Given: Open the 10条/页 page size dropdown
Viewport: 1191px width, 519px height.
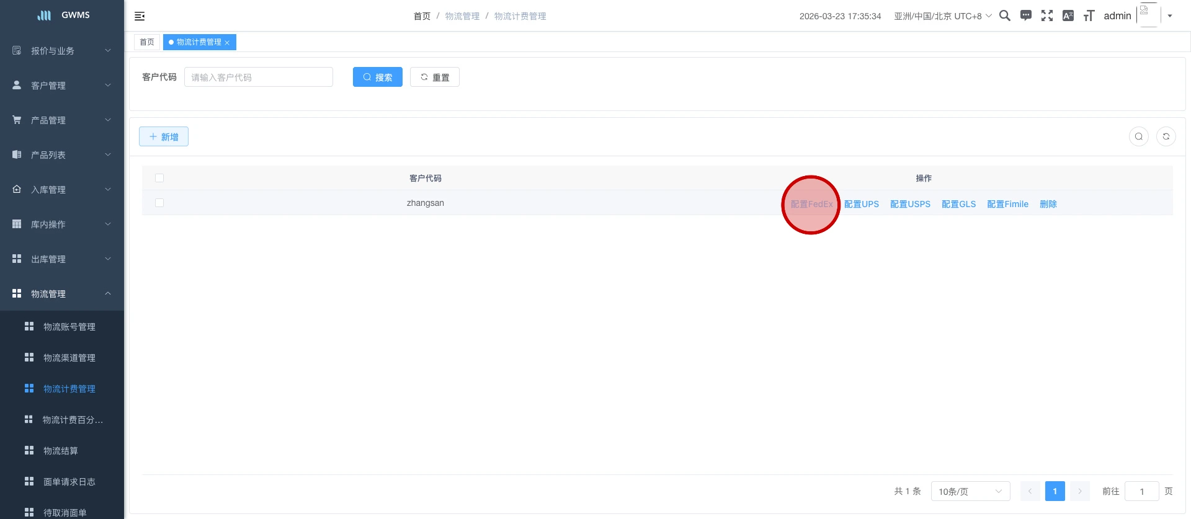Looking at the screenshot, I should pyautogui.click(x=971, y=491).
